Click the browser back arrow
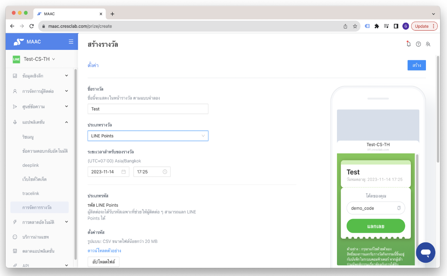Screen dimensions: 447x276 point(12,26)
